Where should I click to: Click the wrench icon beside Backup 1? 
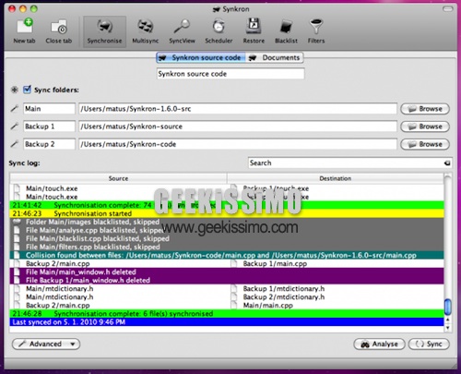point(14,127)
